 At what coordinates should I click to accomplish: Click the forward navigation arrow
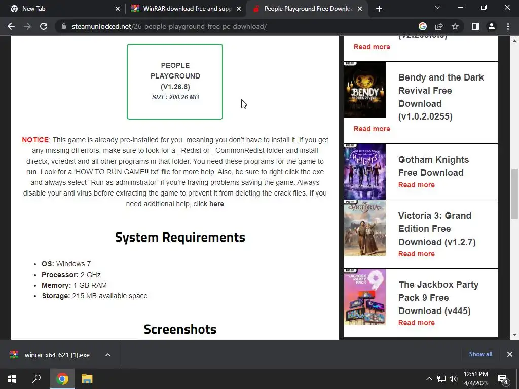click(x=27, y=26)
